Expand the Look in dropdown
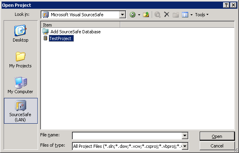 122,15
